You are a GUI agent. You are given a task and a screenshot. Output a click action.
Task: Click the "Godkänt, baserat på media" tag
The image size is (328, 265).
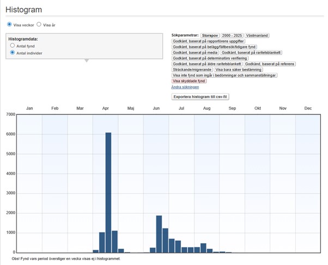195,52
